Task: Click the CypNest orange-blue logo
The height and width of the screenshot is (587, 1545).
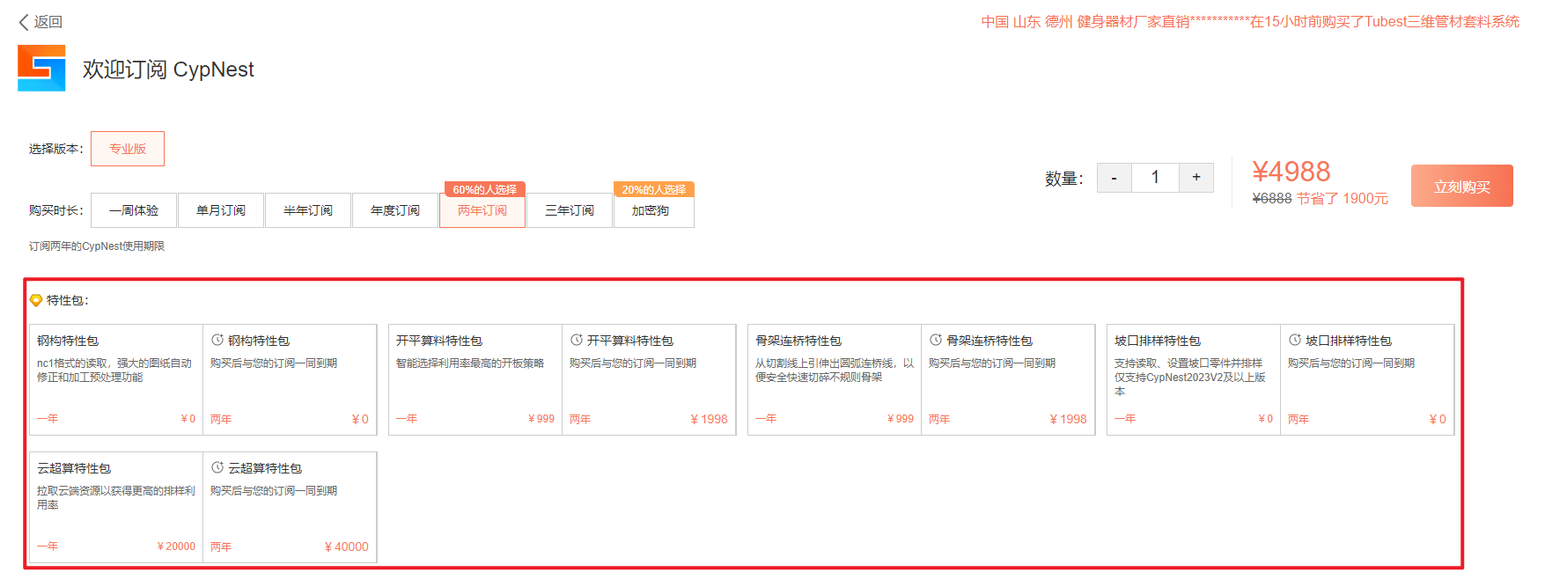Action: (41, 68)
